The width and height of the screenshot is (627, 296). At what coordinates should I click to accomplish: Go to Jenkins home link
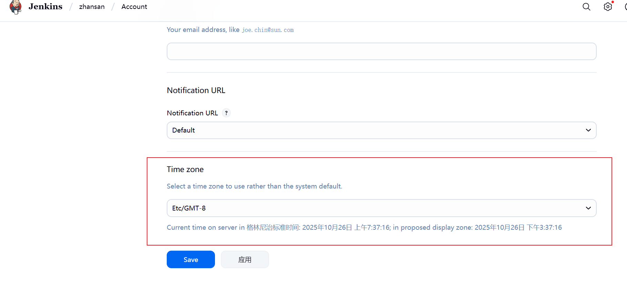45,7
